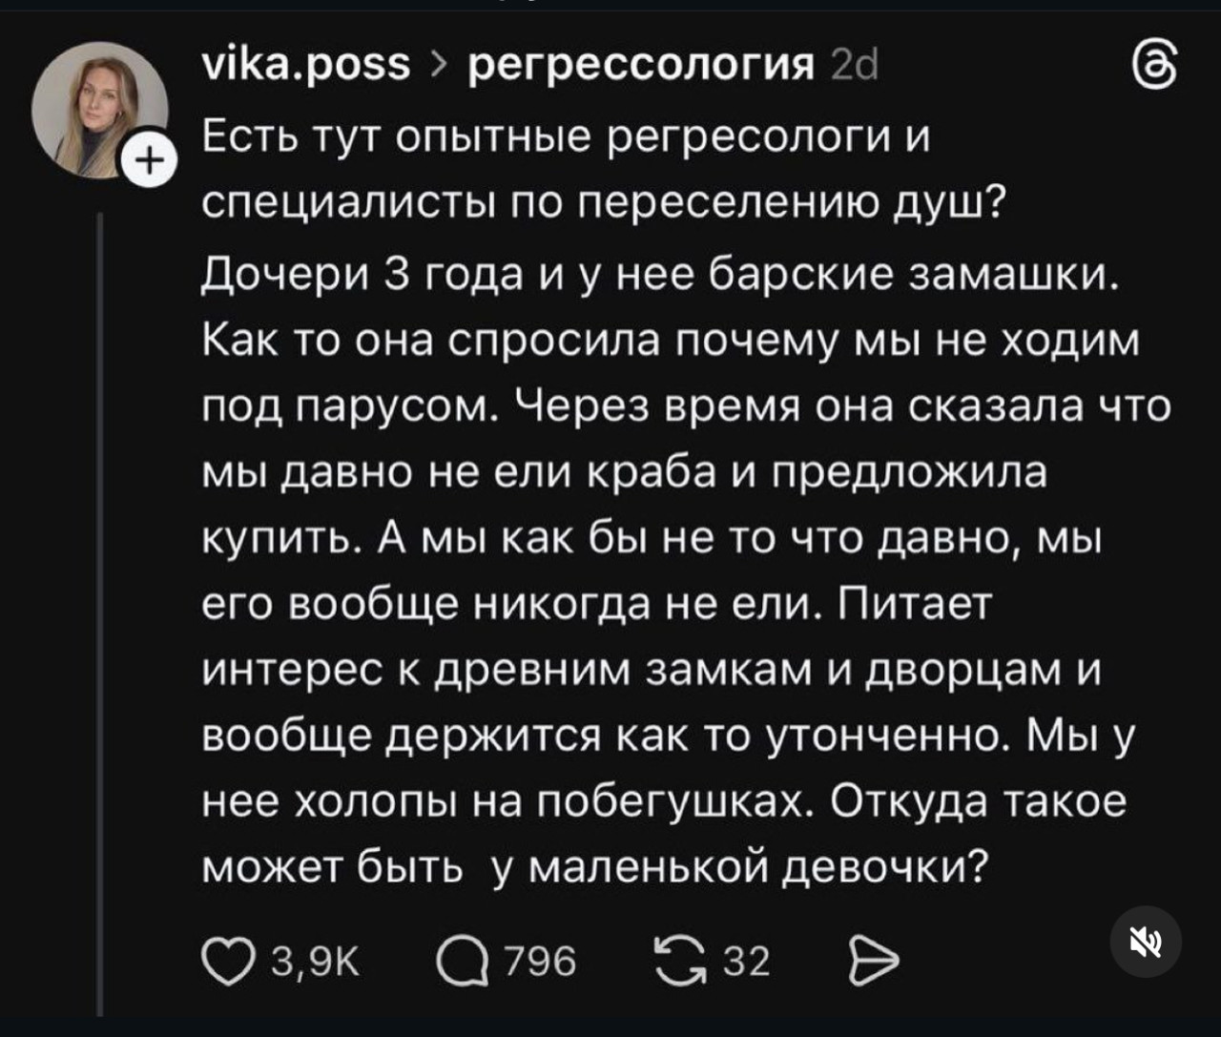
Task: Click the chevron between username and topic
Action: point(439,65)
